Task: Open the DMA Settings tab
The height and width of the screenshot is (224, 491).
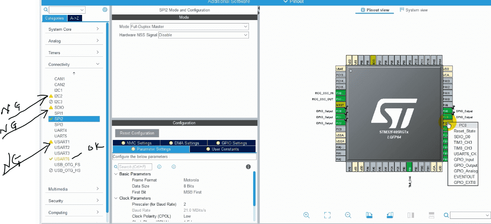Action: [x=184, y=143]
